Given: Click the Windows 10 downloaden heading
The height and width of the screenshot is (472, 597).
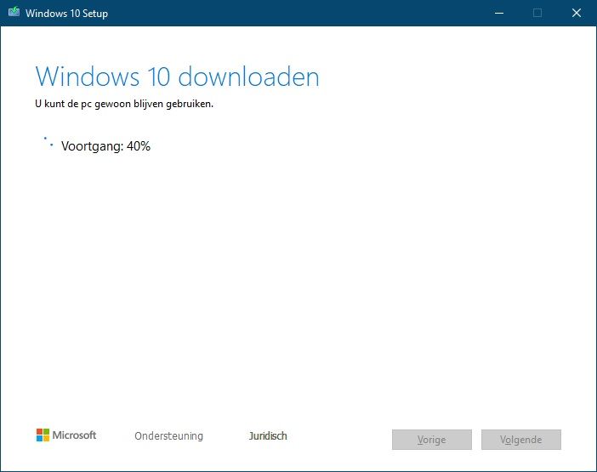Looking at the screenshot, I should 177,77.
